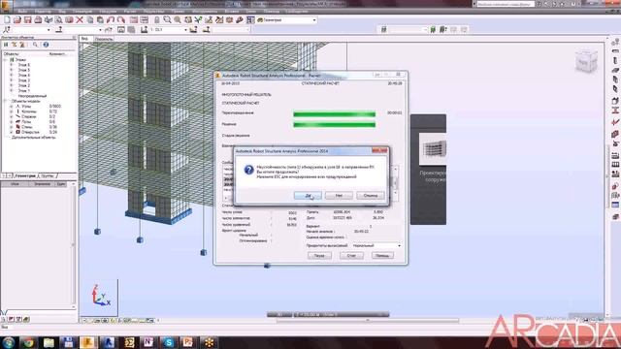Screen dimensions: 621x349
Task: Open calculation options with the gear toolbar icon
Action: tap(229, 19)
